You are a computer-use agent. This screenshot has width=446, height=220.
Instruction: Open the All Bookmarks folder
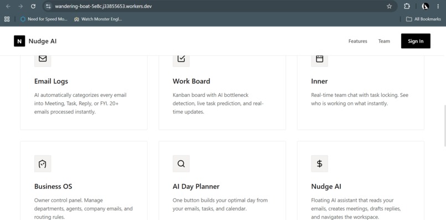423,19
